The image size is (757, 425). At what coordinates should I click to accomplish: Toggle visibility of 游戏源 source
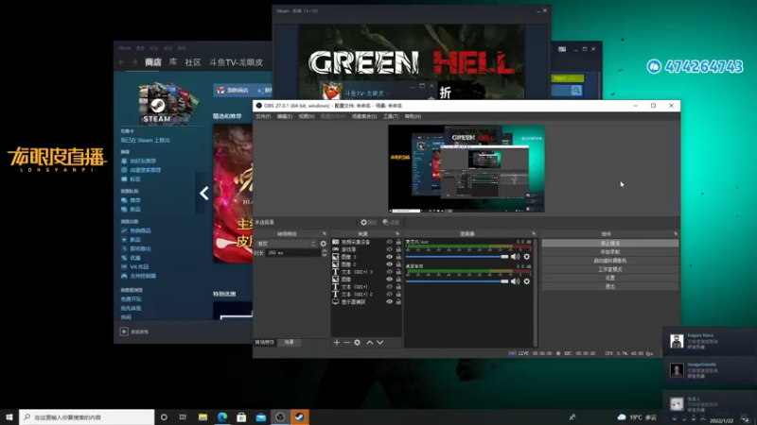coord(389,249)
